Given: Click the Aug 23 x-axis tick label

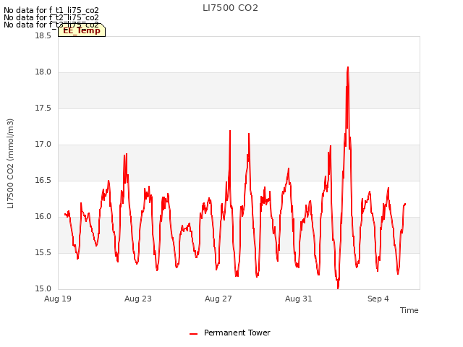Looking at the screenshot, I should 138,299.
